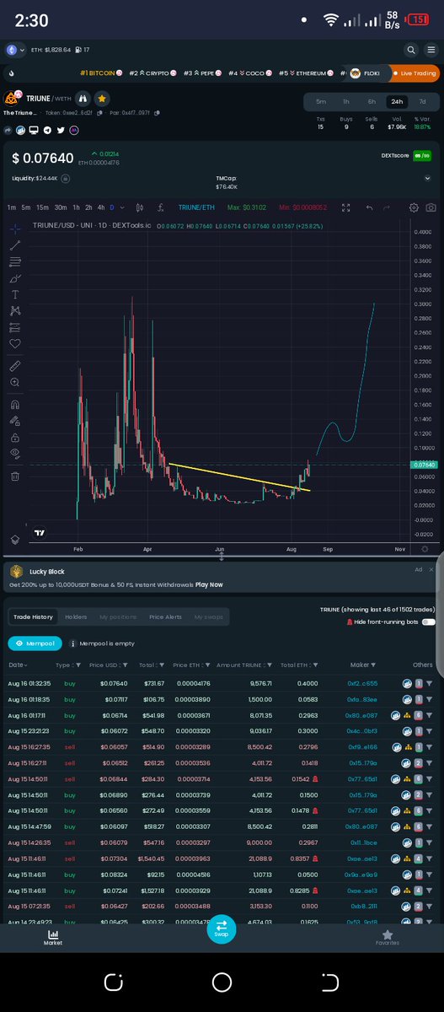Screen dimensions: 444x1012
Task: Click the 0.07640 price label on scale
Action: coord(424,465)
